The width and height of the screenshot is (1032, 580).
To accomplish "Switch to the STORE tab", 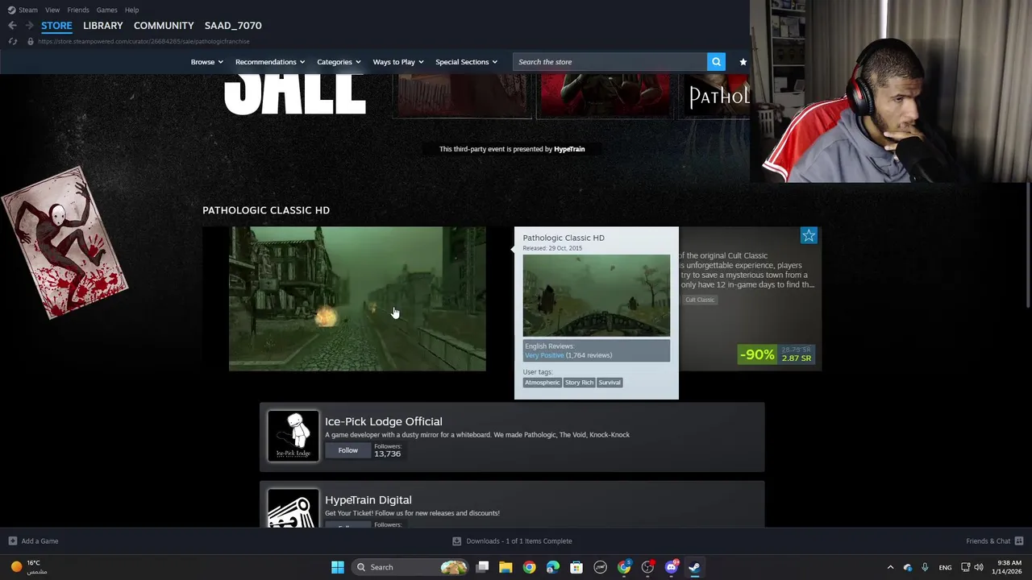I will click(56, 26).
